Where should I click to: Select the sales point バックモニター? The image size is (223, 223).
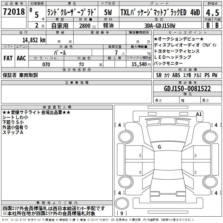pyautogui.click(x=168, y=63)
